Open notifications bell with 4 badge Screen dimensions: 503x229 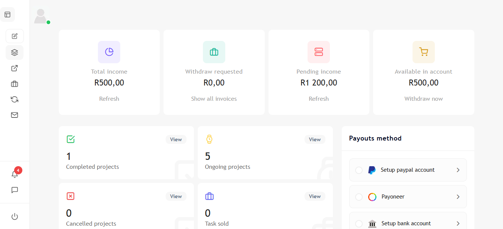click(x=15, y=174)
